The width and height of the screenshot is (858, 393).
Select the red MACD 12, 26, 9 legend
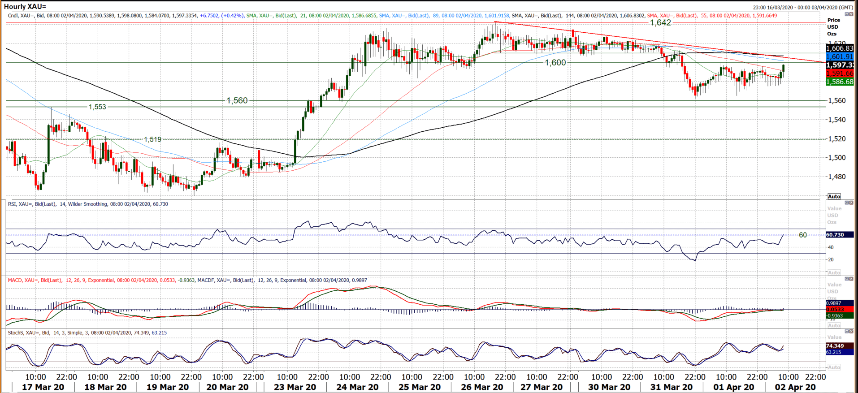(x=101, y=280)
